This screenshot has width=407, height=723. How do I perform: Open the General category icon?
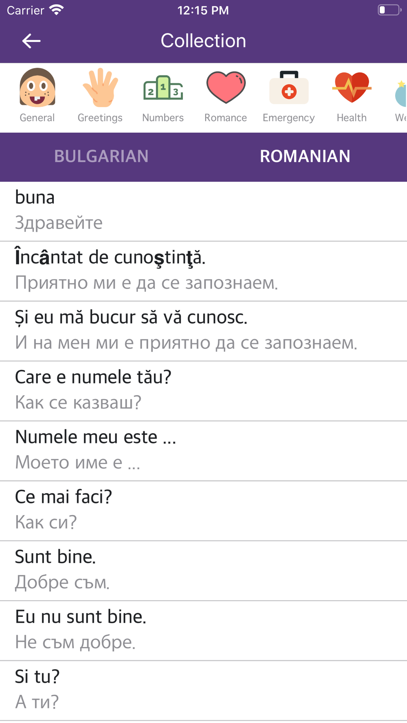point(37,87)
